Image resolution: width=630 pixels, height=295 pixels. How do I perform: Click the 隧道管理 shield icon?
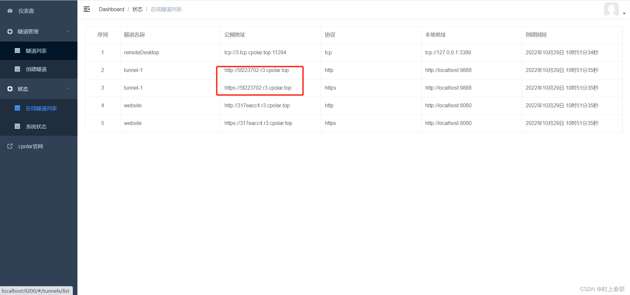click(x=10, y=31)
